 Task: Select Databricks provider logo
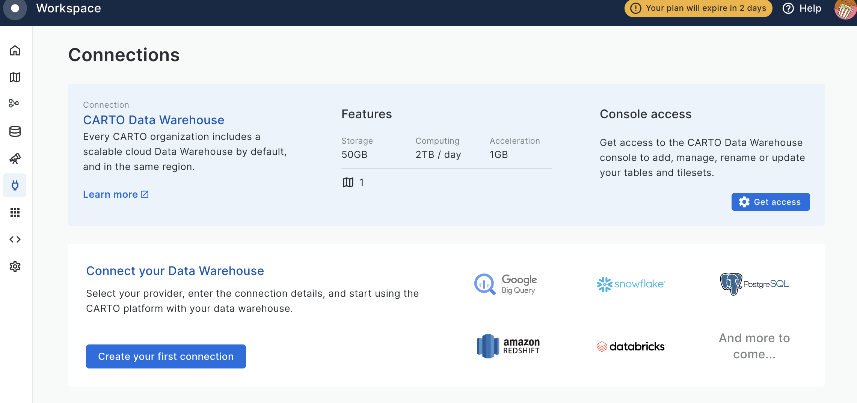pyautogui.click(x=631, y=346)
